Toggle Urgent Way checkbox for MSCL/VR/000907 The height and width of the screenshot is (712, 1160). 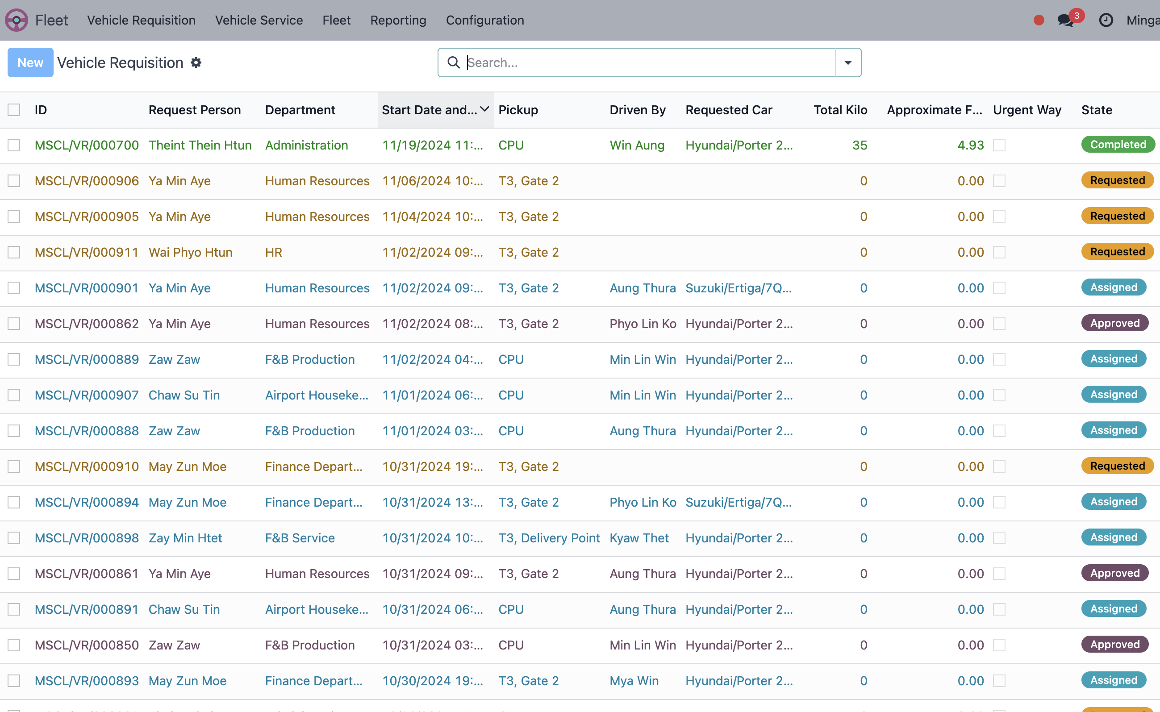click(999, 395)
